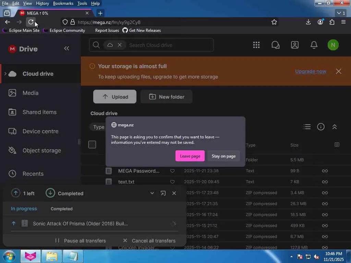Open the Firefox hamburger menu

point(343,22)
